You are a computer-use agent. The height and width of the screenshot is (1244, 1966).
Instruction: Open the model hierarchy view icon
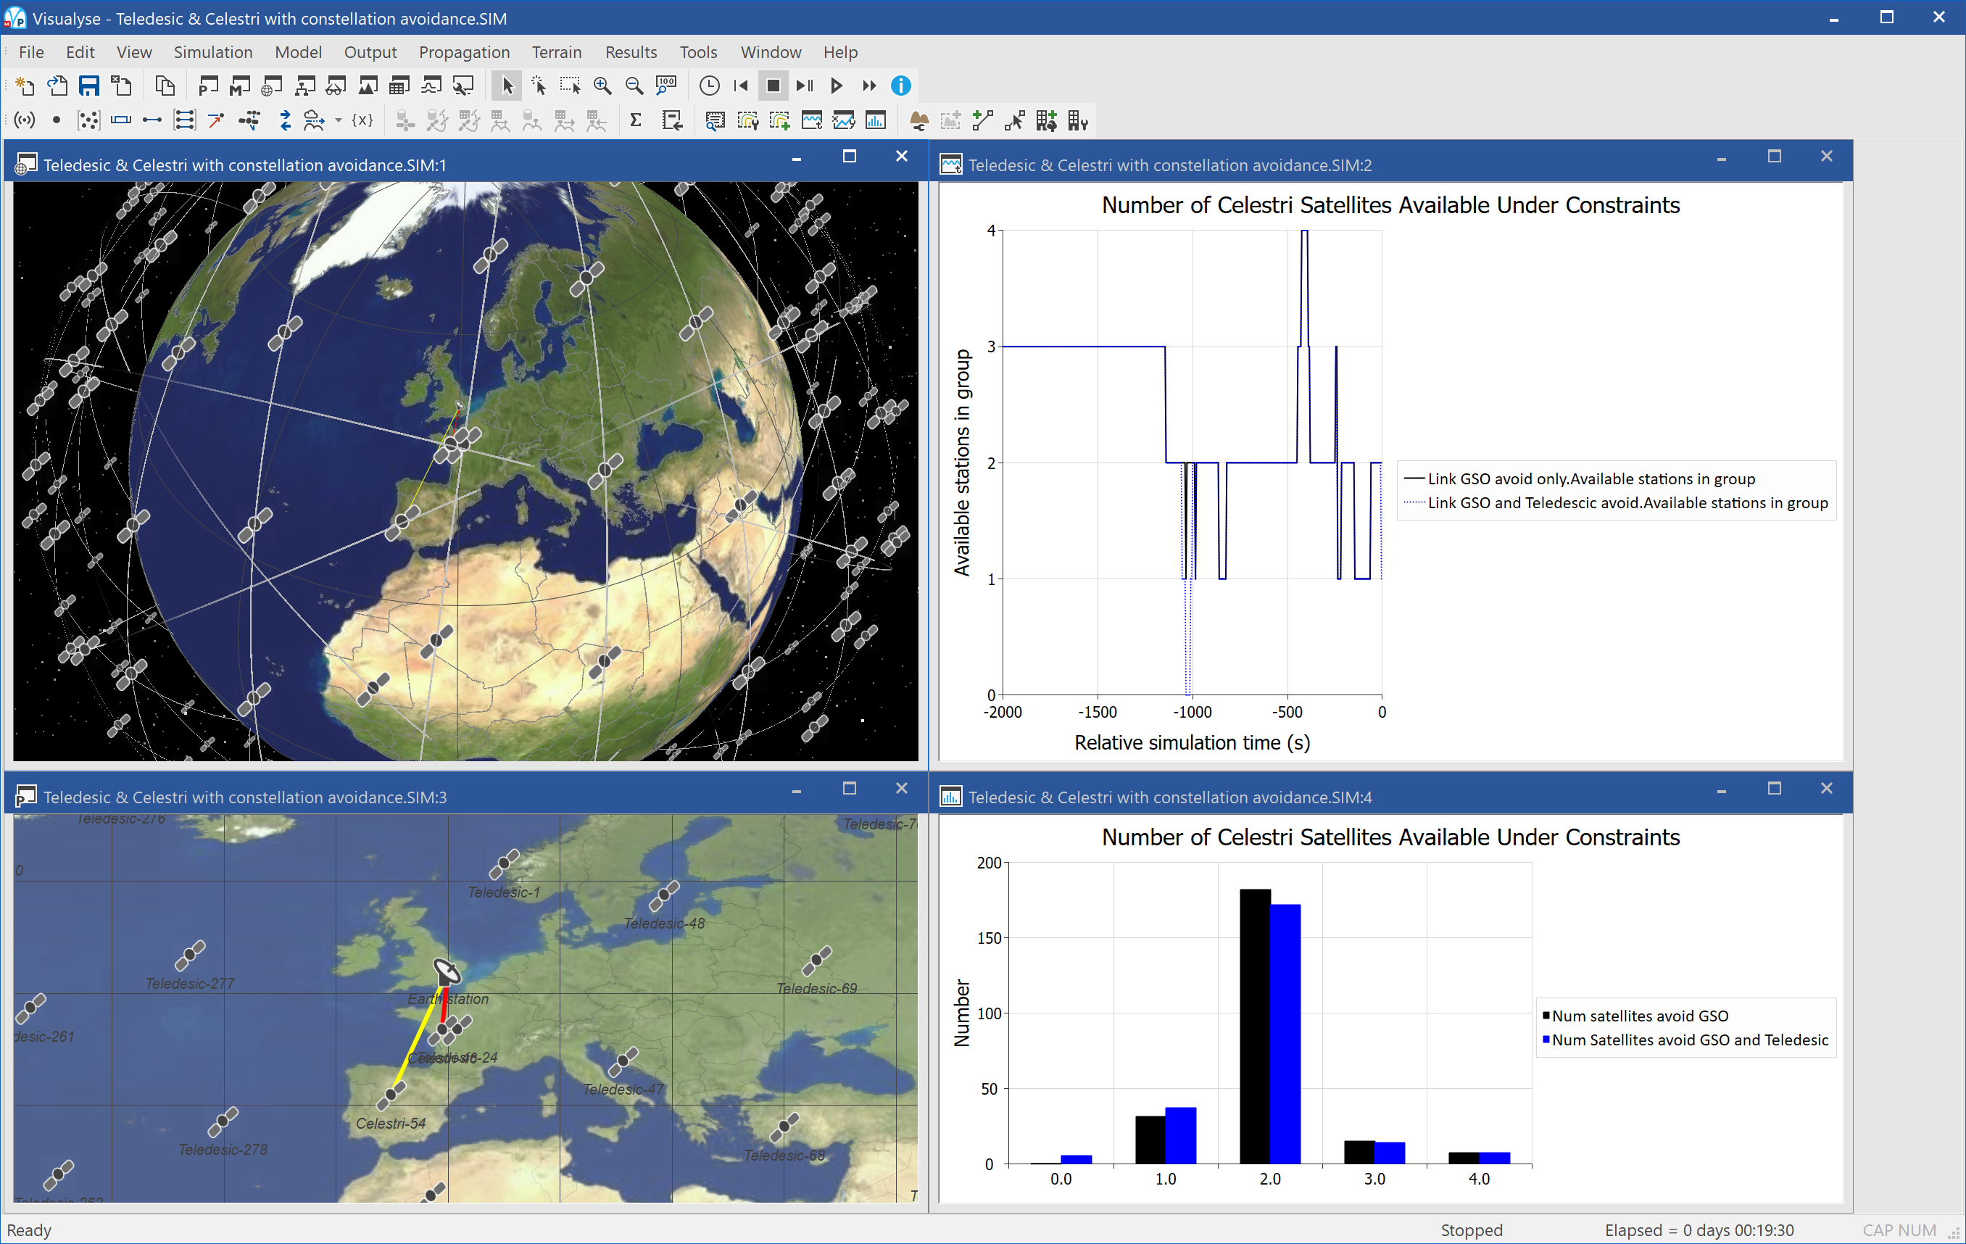click(304, 86)
